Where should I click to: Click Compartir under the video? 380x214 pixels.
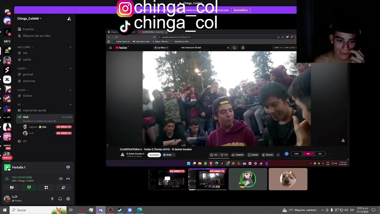pos(237,155)
